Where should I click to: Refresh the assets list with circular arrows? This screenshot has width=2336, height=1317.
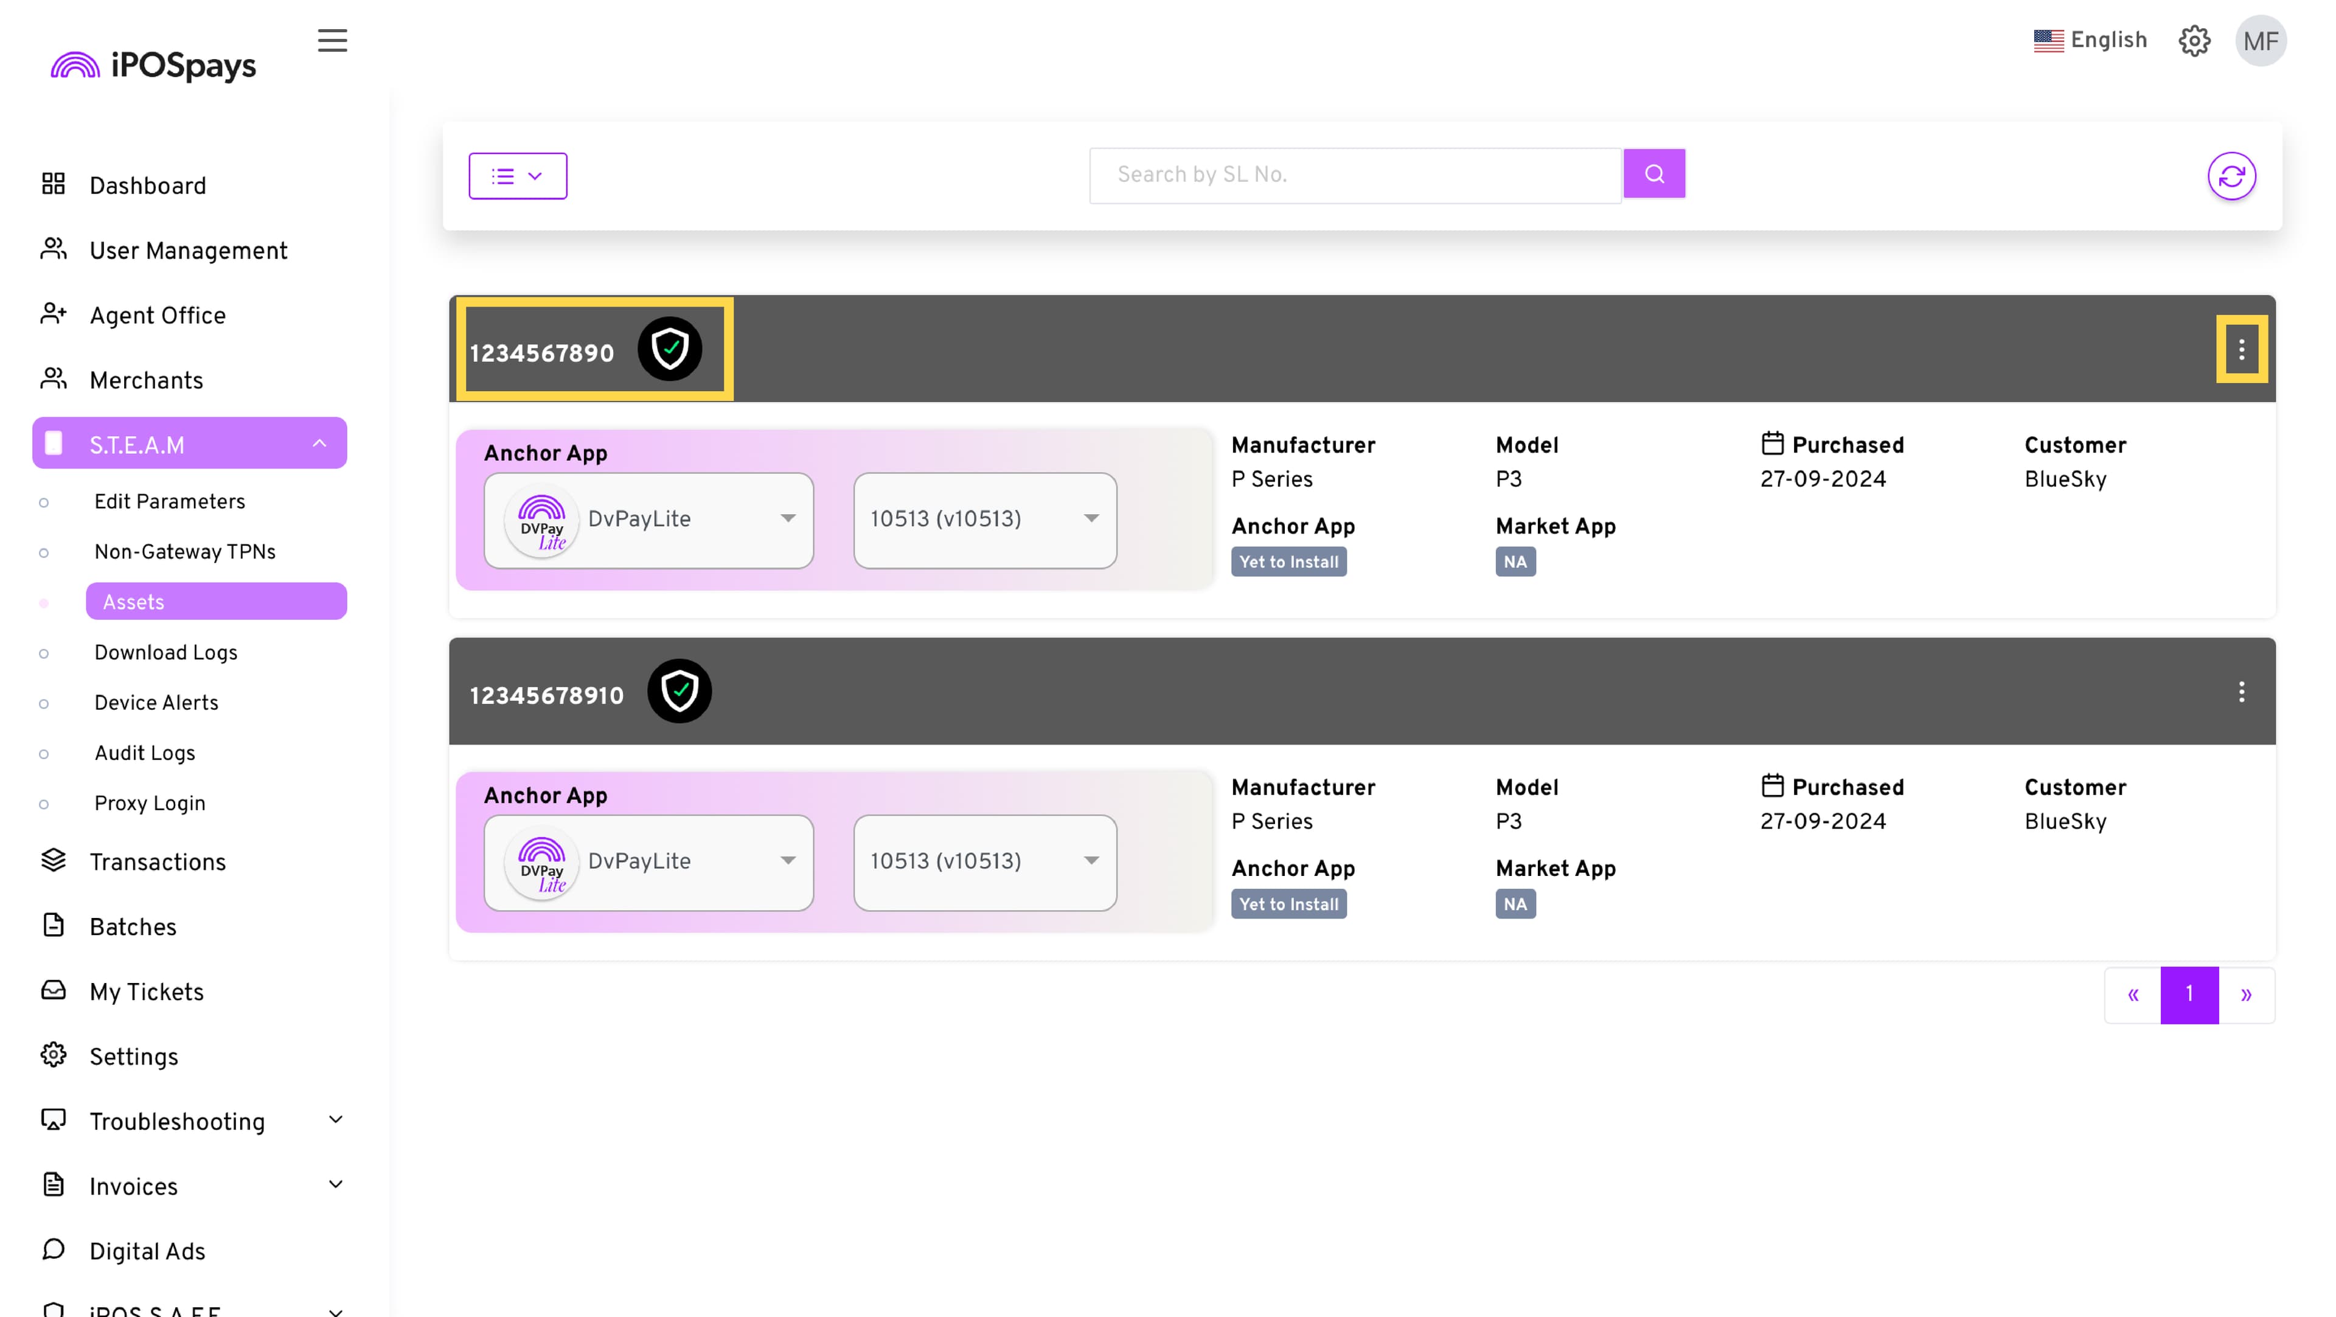point(2231,176)
